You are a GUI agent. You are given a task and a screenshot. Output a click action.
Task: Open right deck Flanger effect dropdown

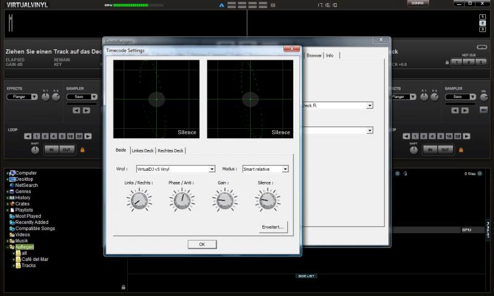(x=413, y=97)
